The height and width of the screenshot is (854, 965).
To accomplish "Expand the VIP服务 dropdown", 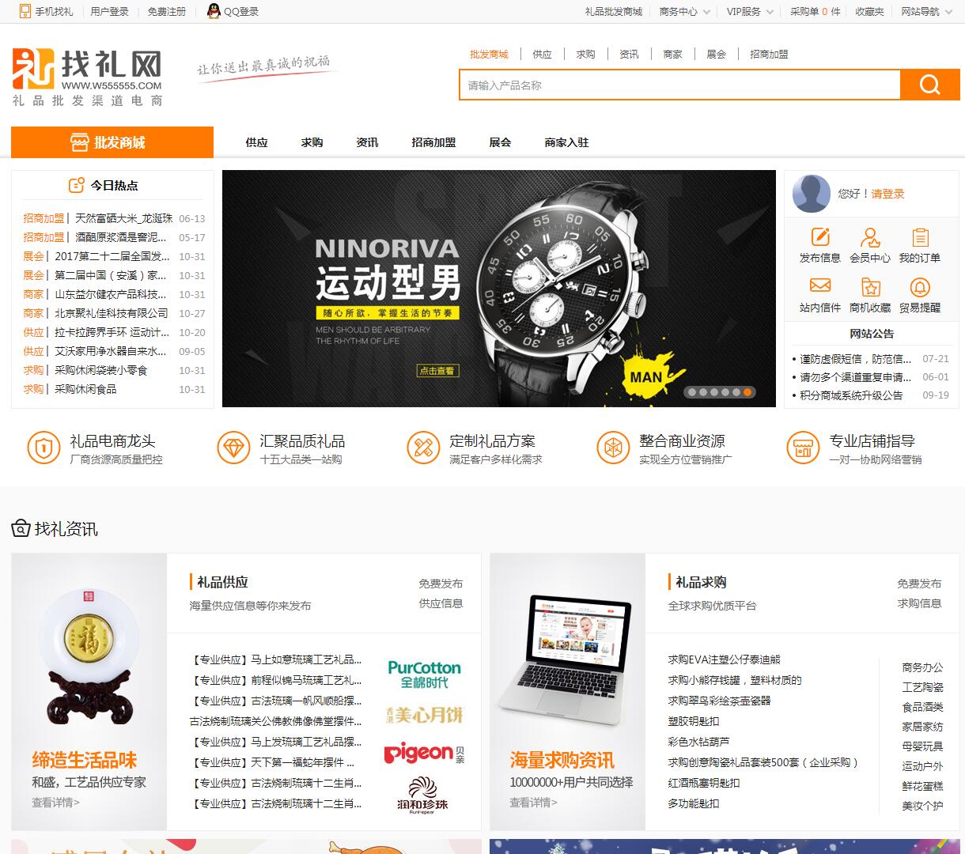I will click(x=750, y=11).
